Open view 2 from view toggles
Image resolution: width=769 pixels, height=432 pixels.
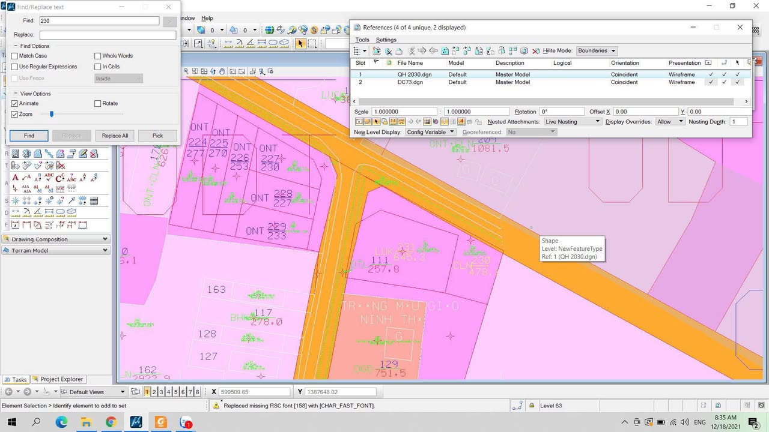[154, 392]
